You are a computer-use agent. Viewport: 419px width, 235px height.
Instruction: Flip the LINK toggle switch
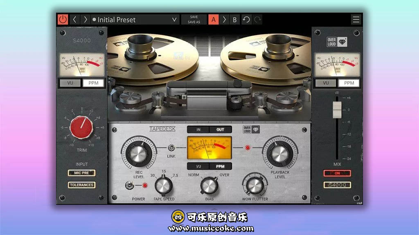click(171, 148)
